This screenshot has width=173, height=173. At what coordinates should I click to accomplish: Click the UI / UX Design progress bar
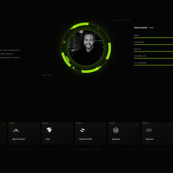point(154,65)
